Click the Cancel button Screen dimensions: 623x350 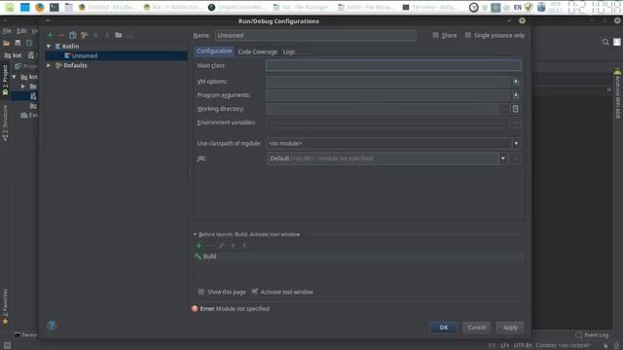tap(476, 328)
